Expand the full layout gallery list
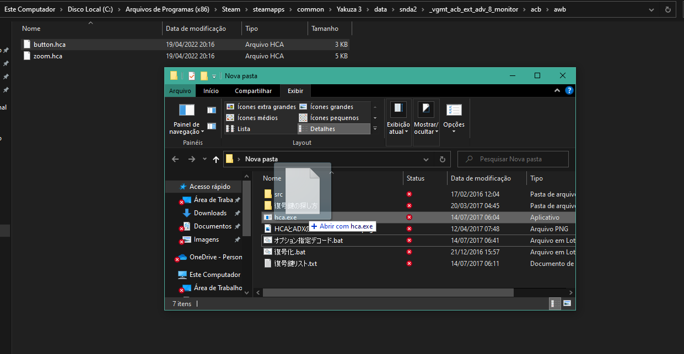This screenshot has width=684, height=354. 375,129
